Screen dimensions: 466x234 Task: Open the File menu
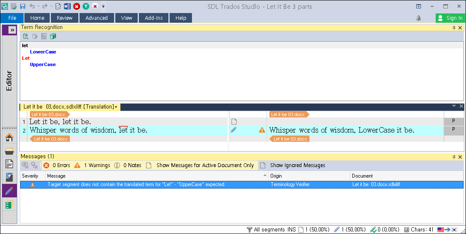click(x=12, y=18)
